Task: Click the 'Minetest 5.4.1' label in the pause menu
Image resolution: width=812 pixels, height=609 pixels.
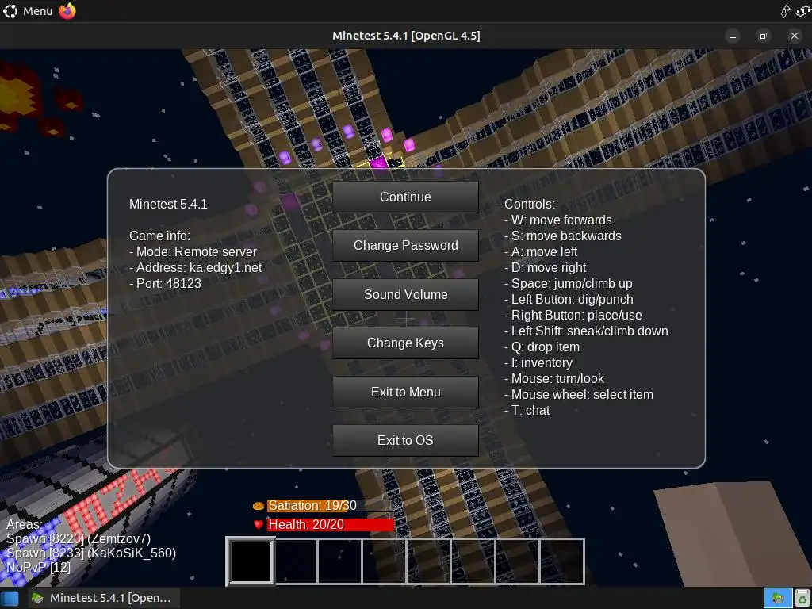Action: tap(168, 204)
